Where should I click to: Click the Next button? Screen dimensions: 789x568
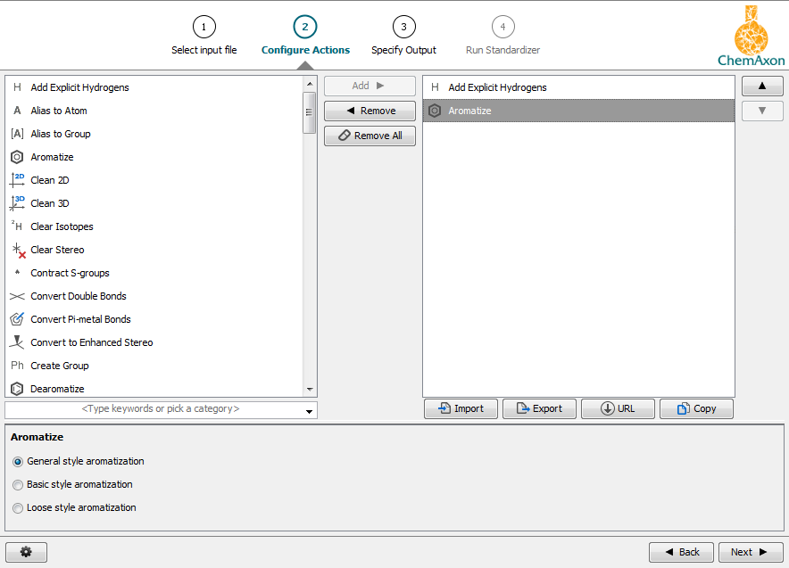[751, 552]
